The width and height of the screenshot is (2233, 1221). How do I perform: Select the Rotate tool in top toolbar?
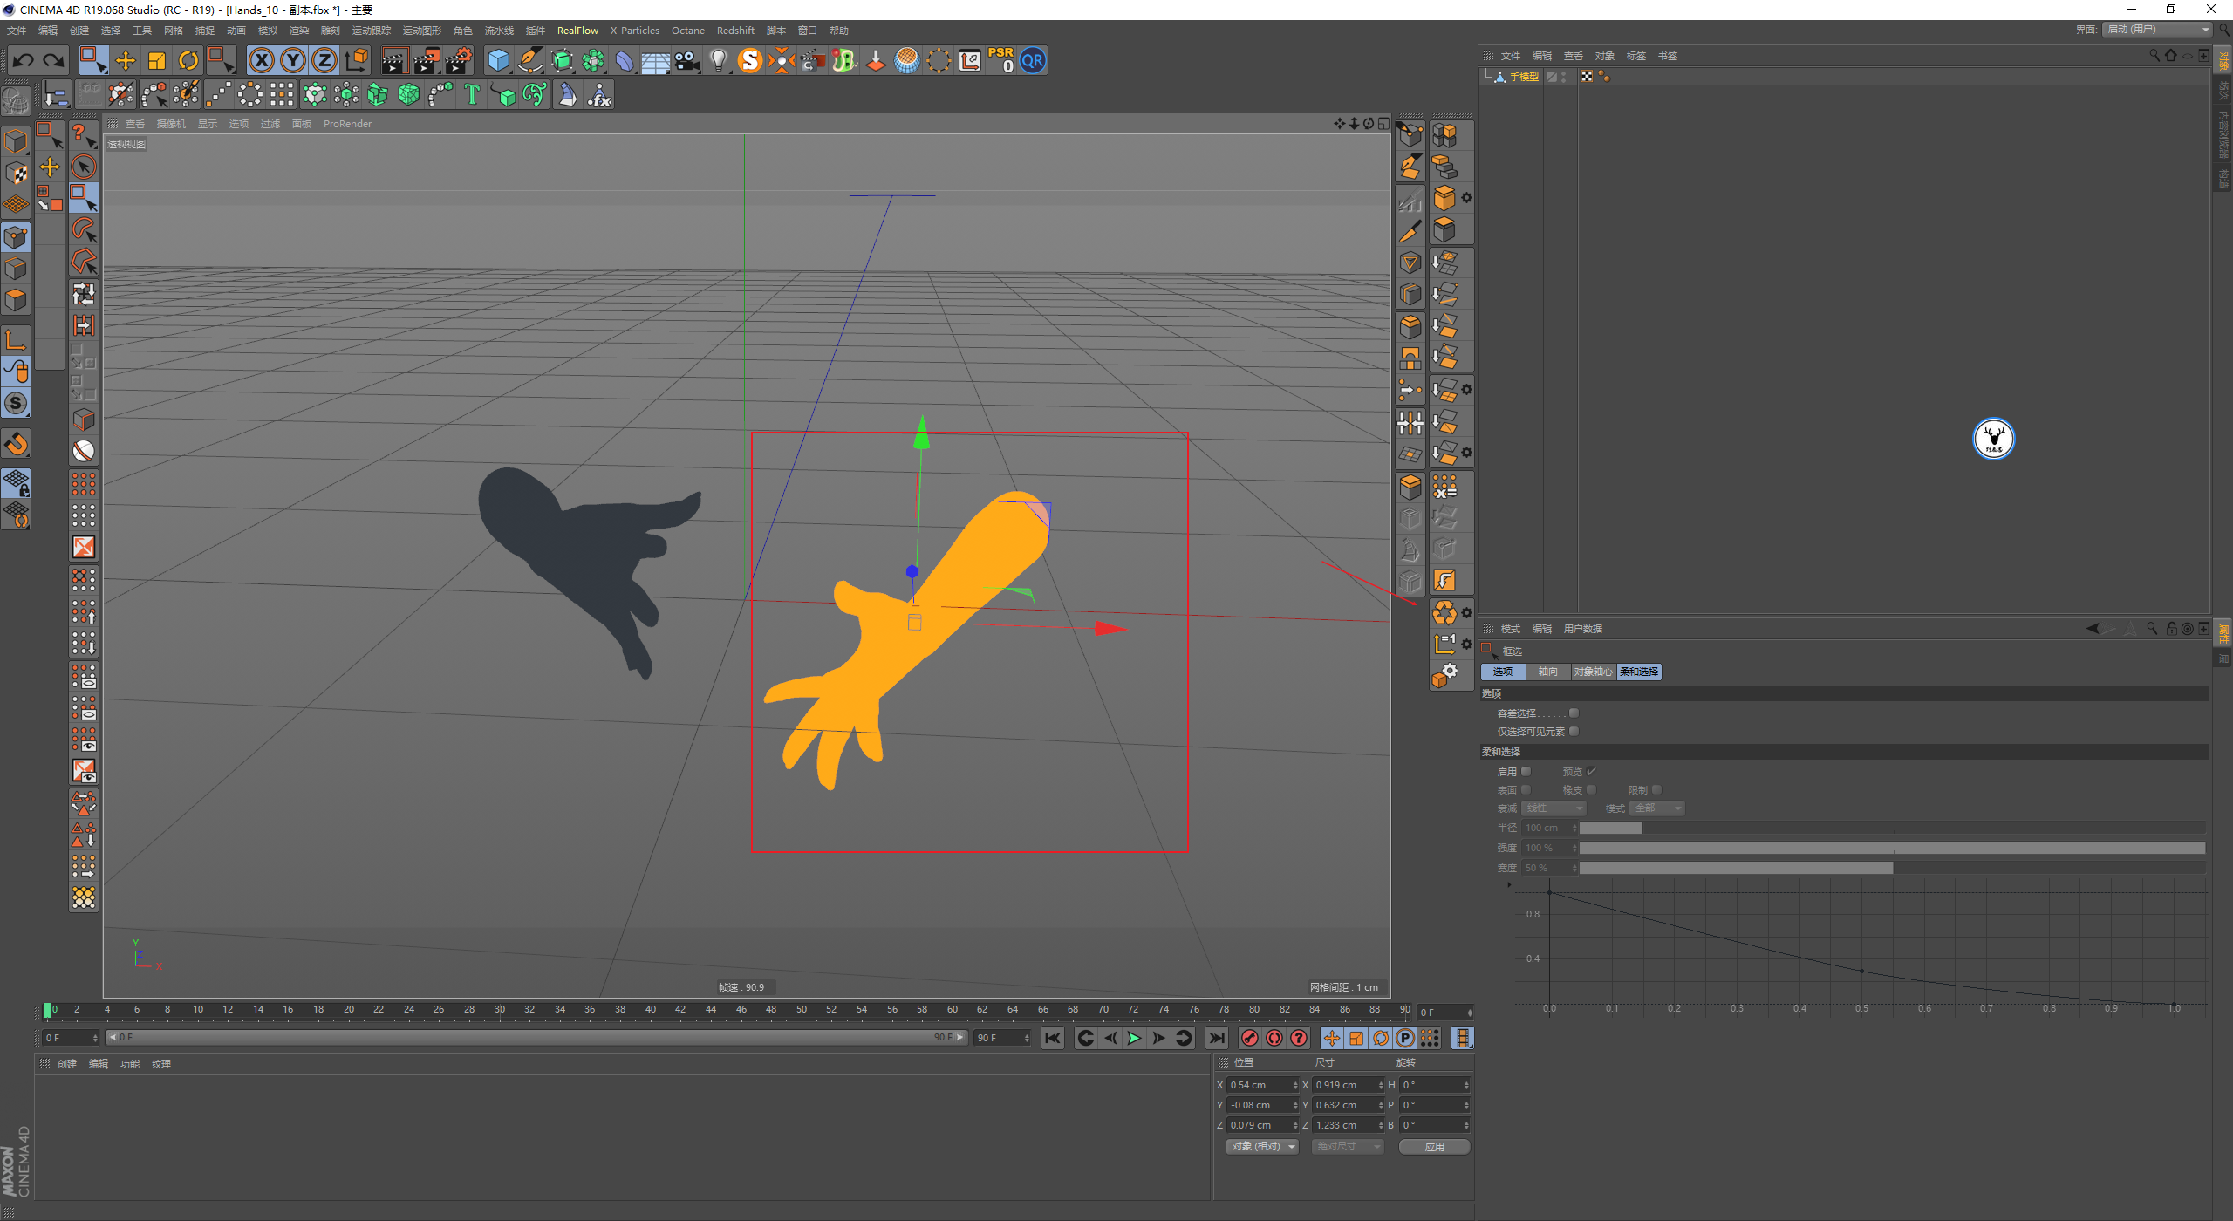[188, 60]
